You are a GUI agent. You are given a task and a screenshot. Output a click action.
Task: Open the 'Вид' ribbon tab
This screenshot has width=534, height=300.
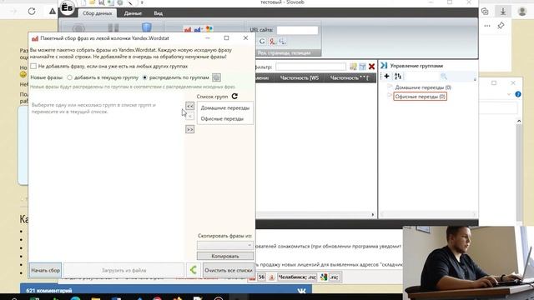point(158,13)
